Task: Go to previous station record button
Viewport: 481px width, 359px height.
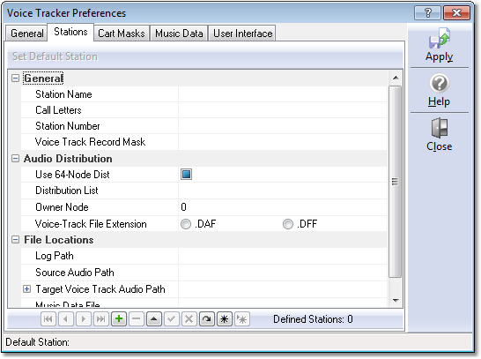Action: tap(66, 319)
